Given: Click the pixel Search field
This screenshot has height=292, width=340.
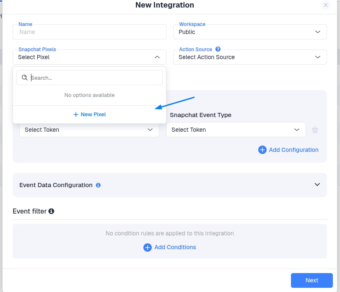Looking at the screenshot, I should [x=89, y=78].
